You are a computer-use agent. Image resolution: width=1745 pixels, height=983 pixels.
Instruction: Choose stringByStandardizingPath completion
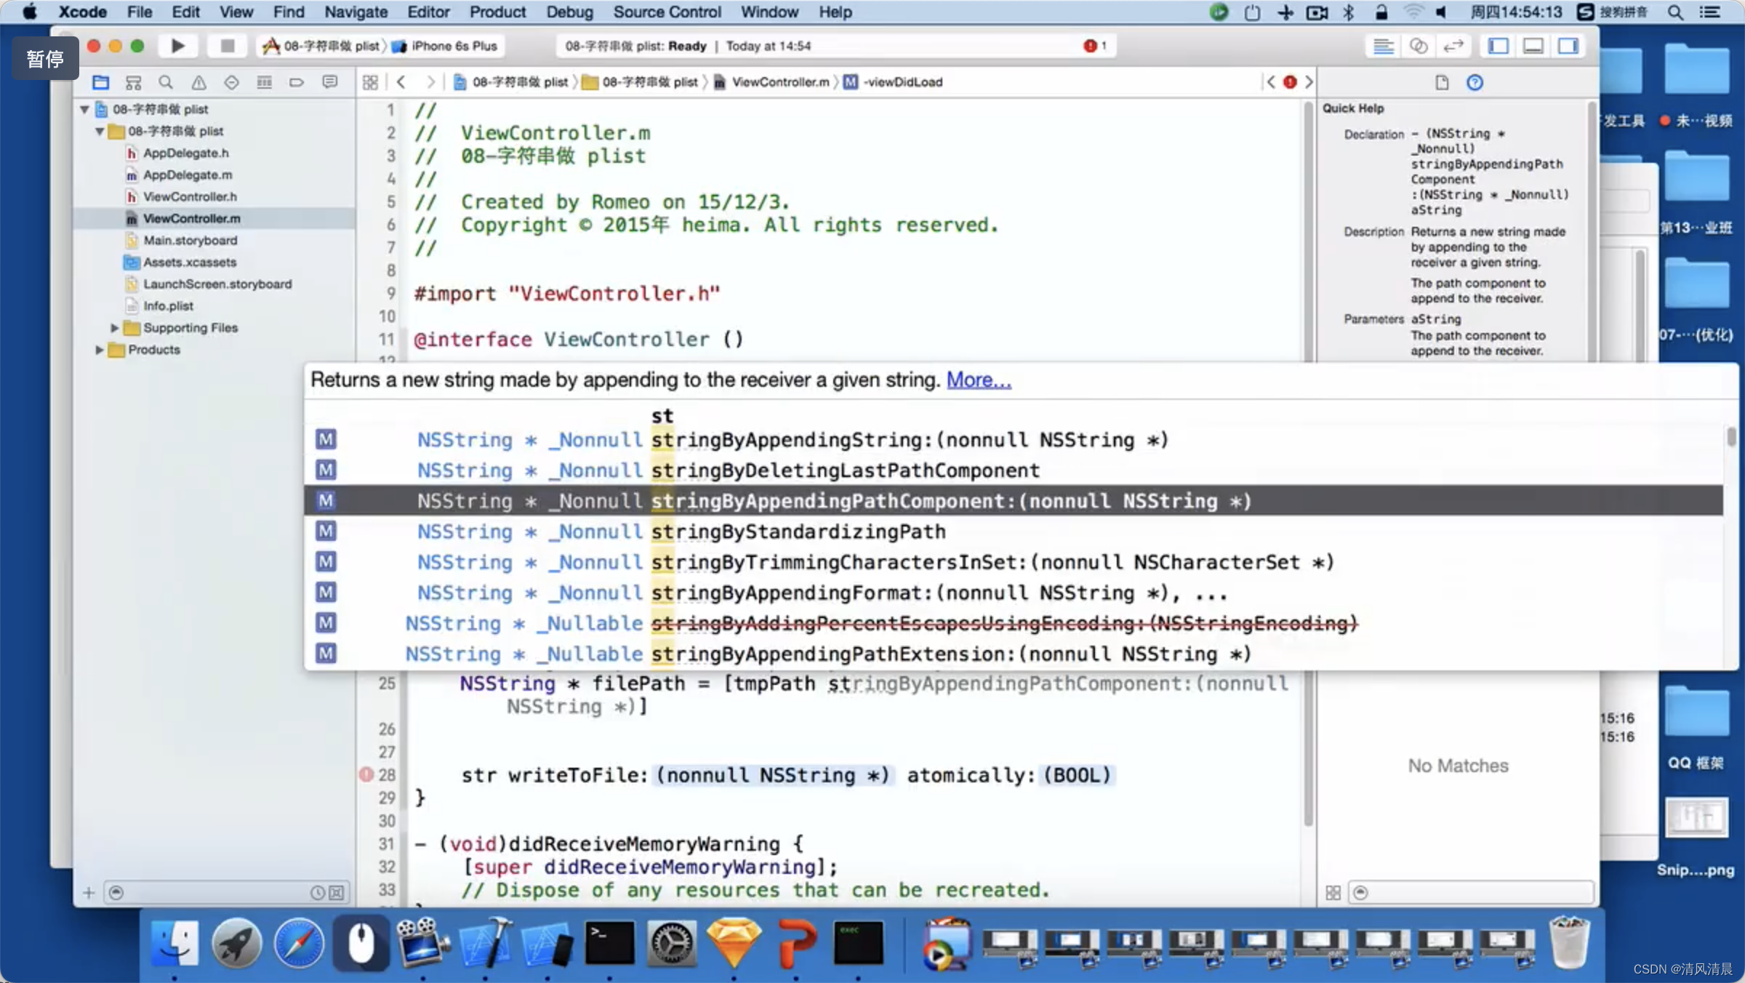point(1014,531)
